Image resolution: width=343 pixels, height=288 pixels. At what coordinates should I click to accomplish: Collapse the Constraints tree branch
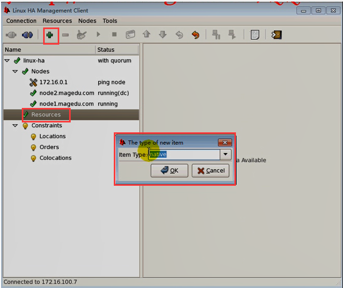[15, 126]
